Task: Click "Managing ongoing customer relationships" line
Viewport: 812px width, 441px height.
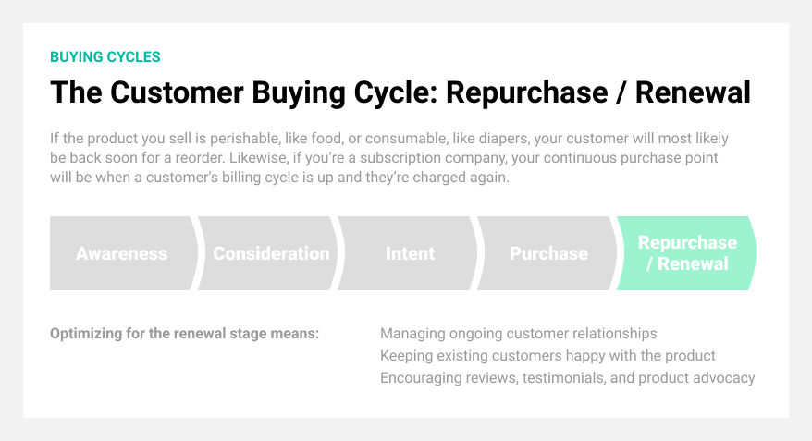Action: coord(518,333)
